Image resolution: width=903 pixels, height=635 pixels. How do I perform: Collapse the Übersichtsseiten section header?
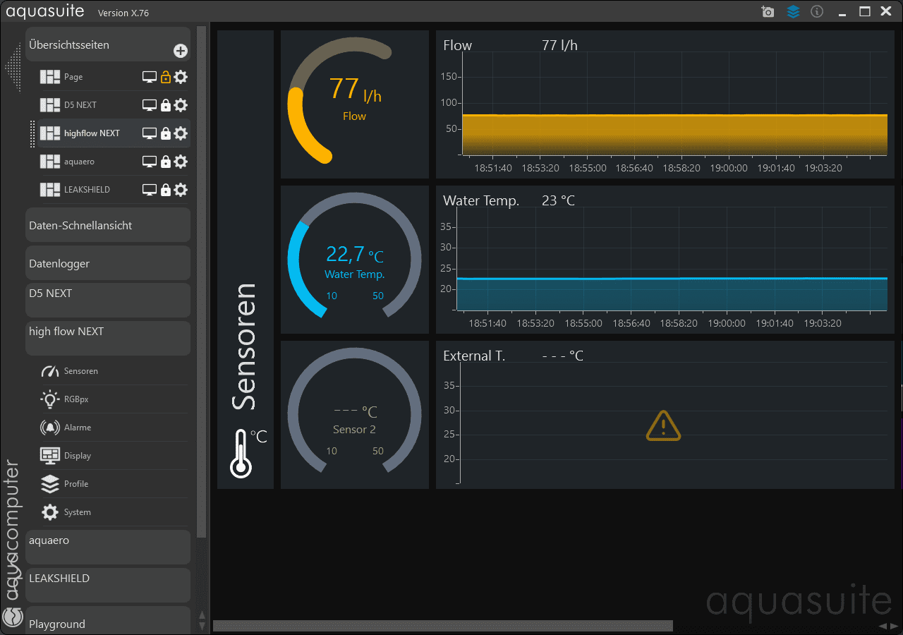pyautogui.click(x=108, y=44)
